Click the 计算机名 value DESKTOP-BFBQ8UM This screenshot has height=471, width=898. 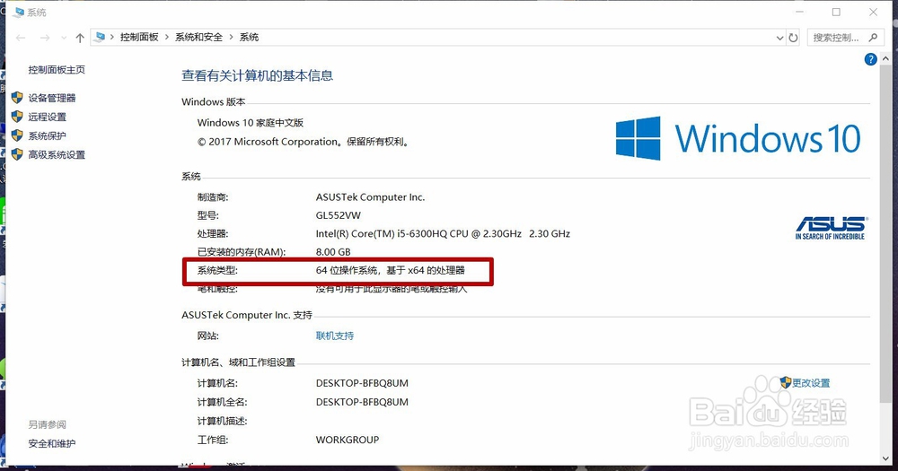[x=362, y=383]
